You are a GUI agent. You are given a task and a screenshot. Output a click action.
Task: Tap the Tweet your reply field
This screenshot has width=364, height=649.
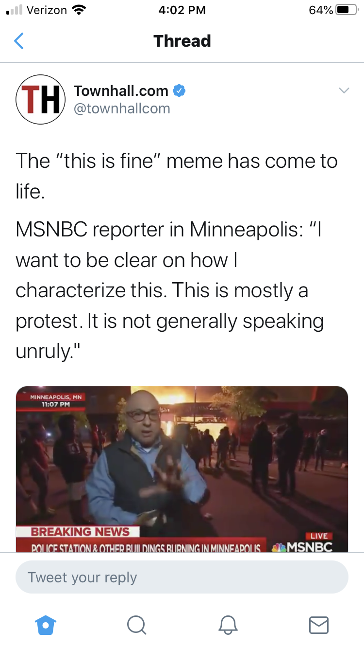click(182, 577)
